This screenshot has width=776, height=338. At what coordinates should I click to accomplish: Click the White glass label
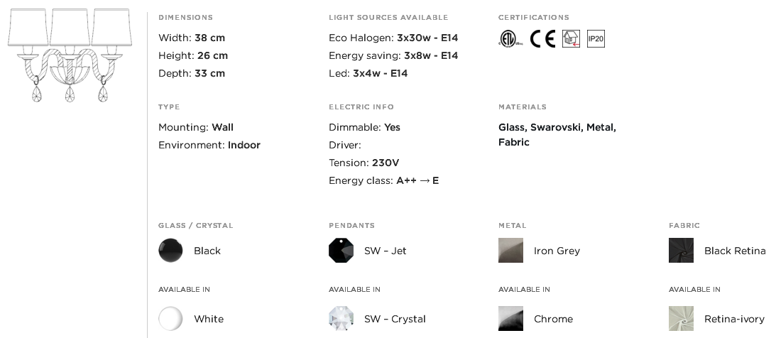pos(208,320)
